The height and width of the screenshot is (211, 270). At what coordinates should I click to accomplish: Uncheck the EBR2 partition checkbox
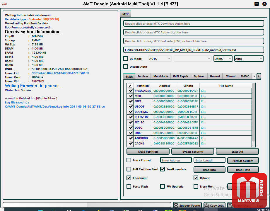[131, 133]
